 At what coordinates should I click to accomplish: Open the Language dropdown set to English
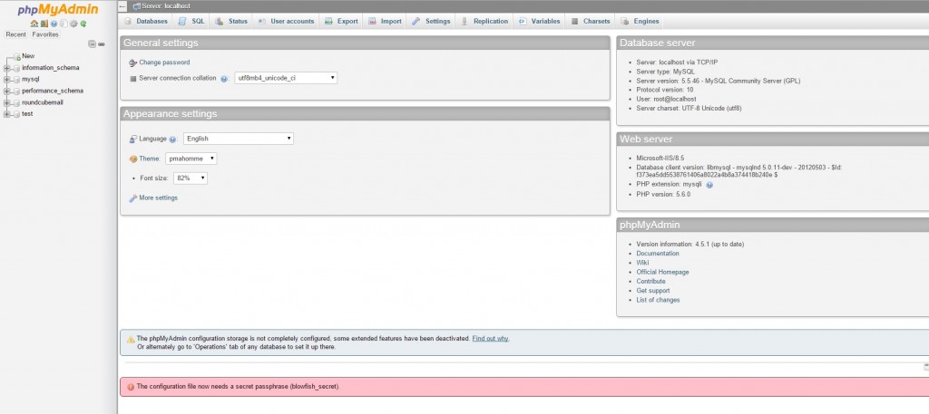238,139
